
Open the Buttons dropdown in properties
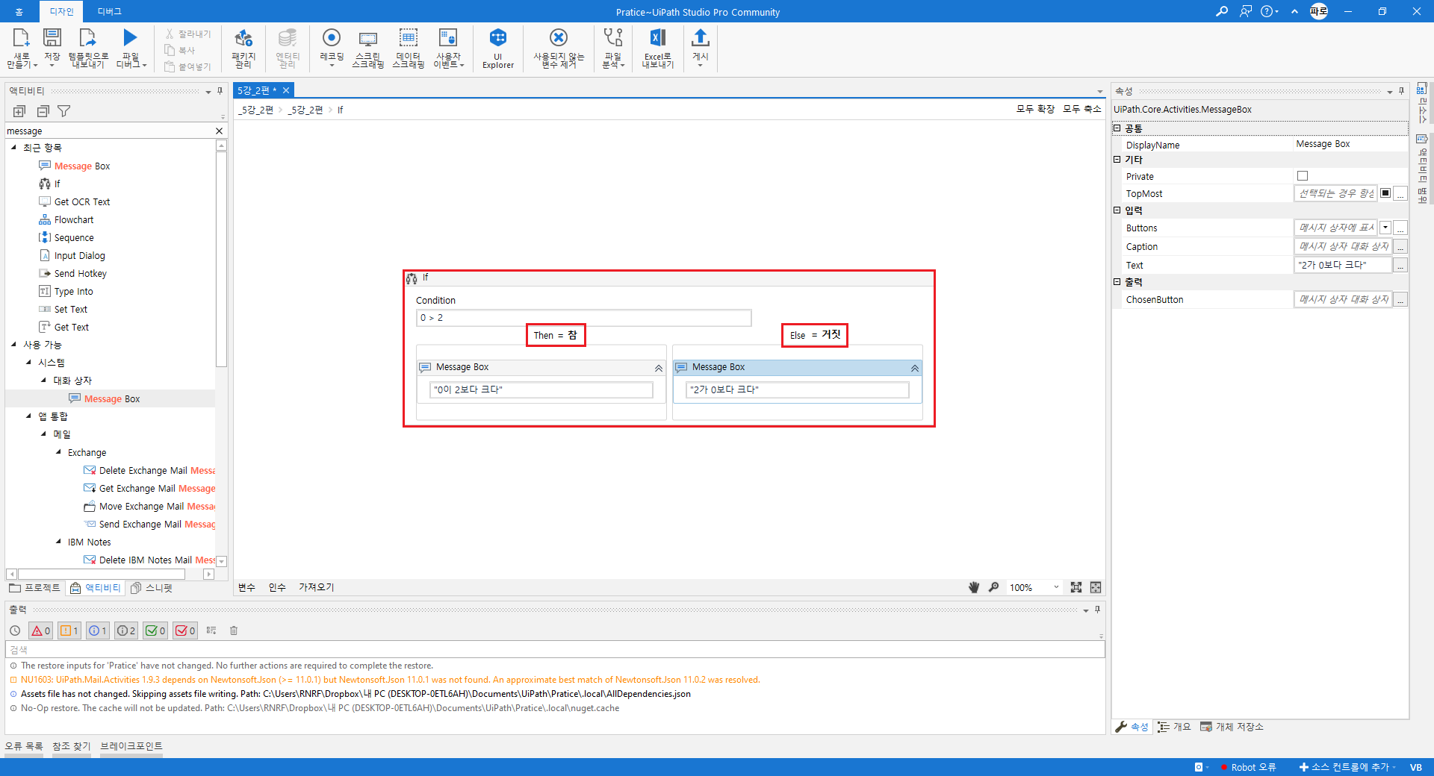1385,228
